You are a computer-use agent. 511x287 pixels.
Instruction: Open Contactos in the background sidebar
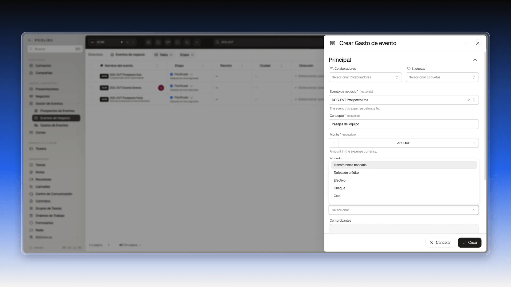pos(43,66)
